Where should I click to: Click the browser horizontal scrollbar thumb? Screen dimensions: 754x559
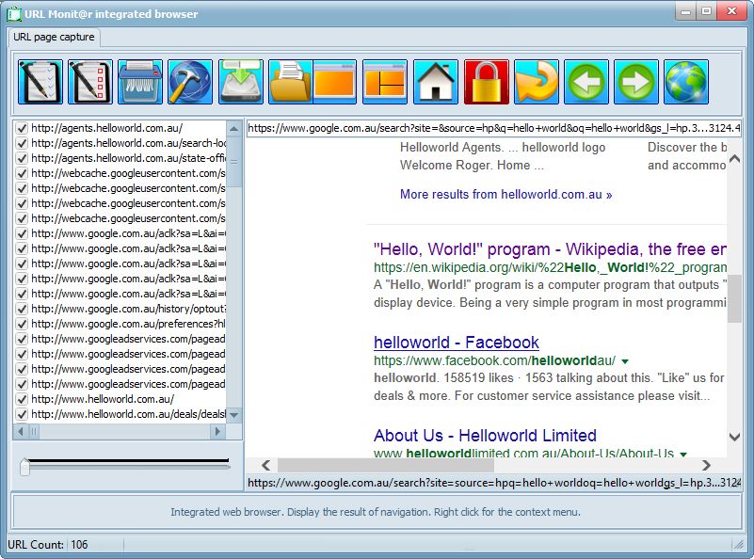tap(386, 465)
